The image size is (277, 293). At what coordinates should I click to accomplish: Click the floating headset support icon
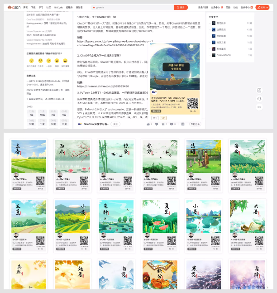(x=259, y=99)
